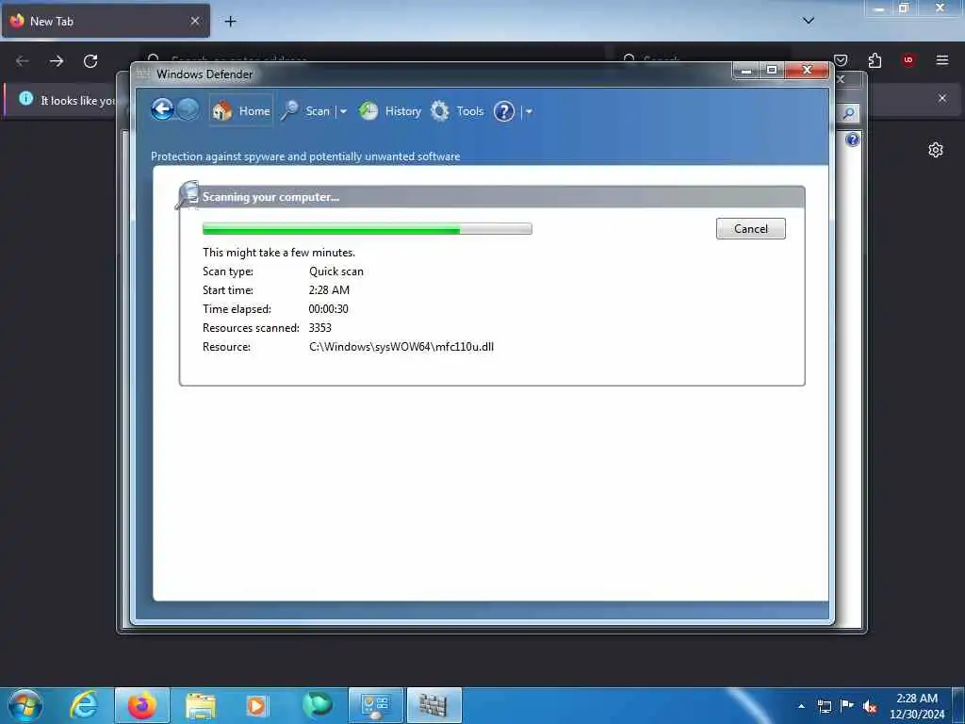Viewport: 965px width, 724px height.
Task: Open File Explorer from taskbar
Action: click(201, 705)
